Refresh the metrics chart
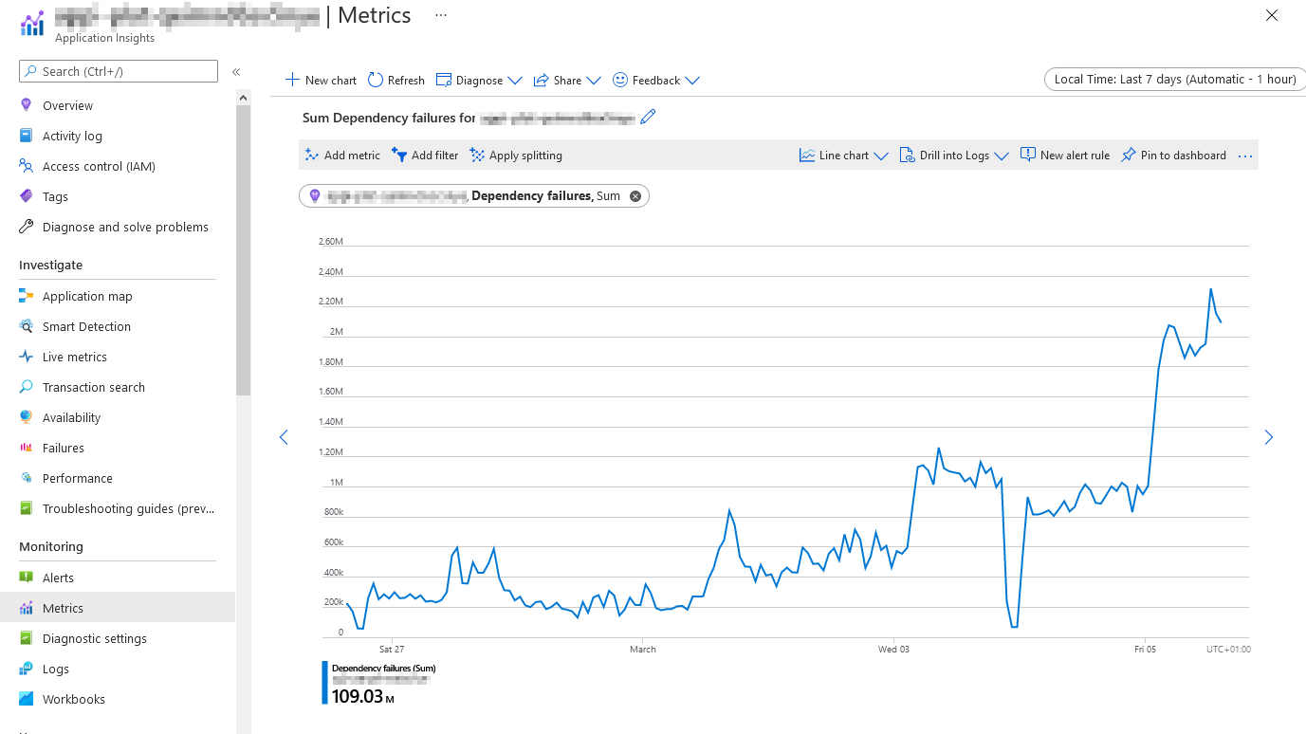This screenshot has height=734, width=1306. point(396,81)
